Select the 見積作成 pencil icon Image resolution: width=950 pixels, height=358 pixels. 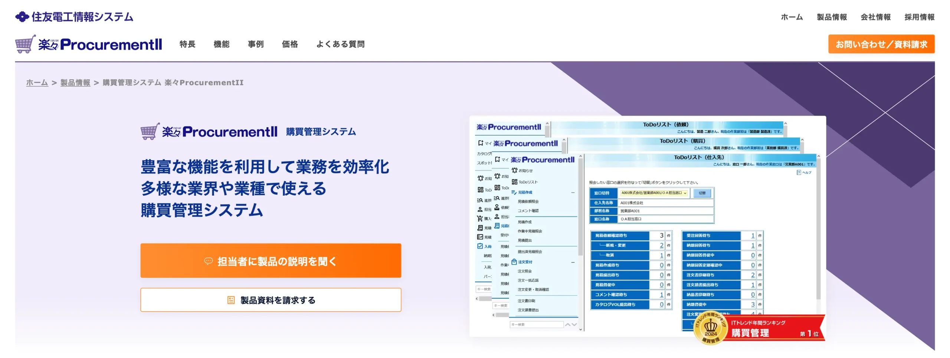[513, 192]
